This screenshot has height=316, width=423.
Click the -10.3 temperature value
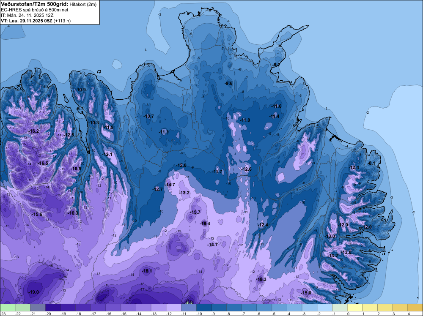click(x=93, y=123)
